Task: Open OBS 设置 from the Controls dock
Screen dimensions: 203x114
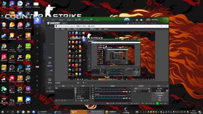Action: tap(160, 98)
